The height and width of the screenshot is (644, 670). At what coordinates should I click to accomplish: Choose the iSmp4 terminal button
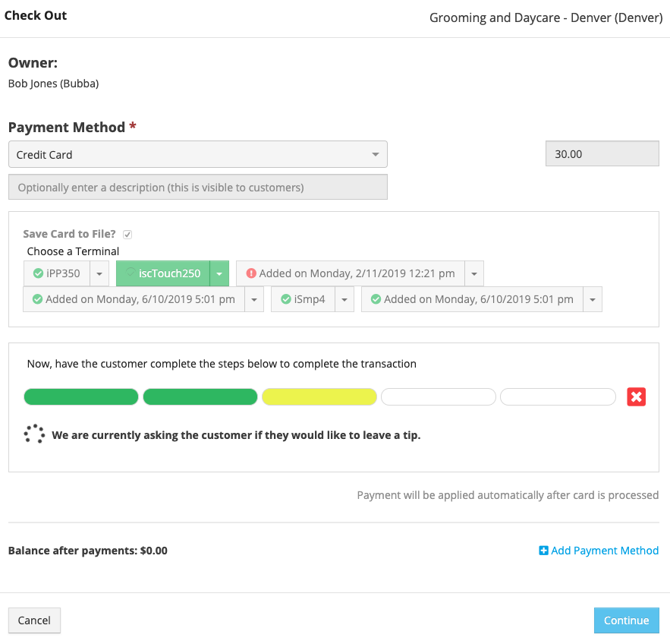click(x=303, y=299)
